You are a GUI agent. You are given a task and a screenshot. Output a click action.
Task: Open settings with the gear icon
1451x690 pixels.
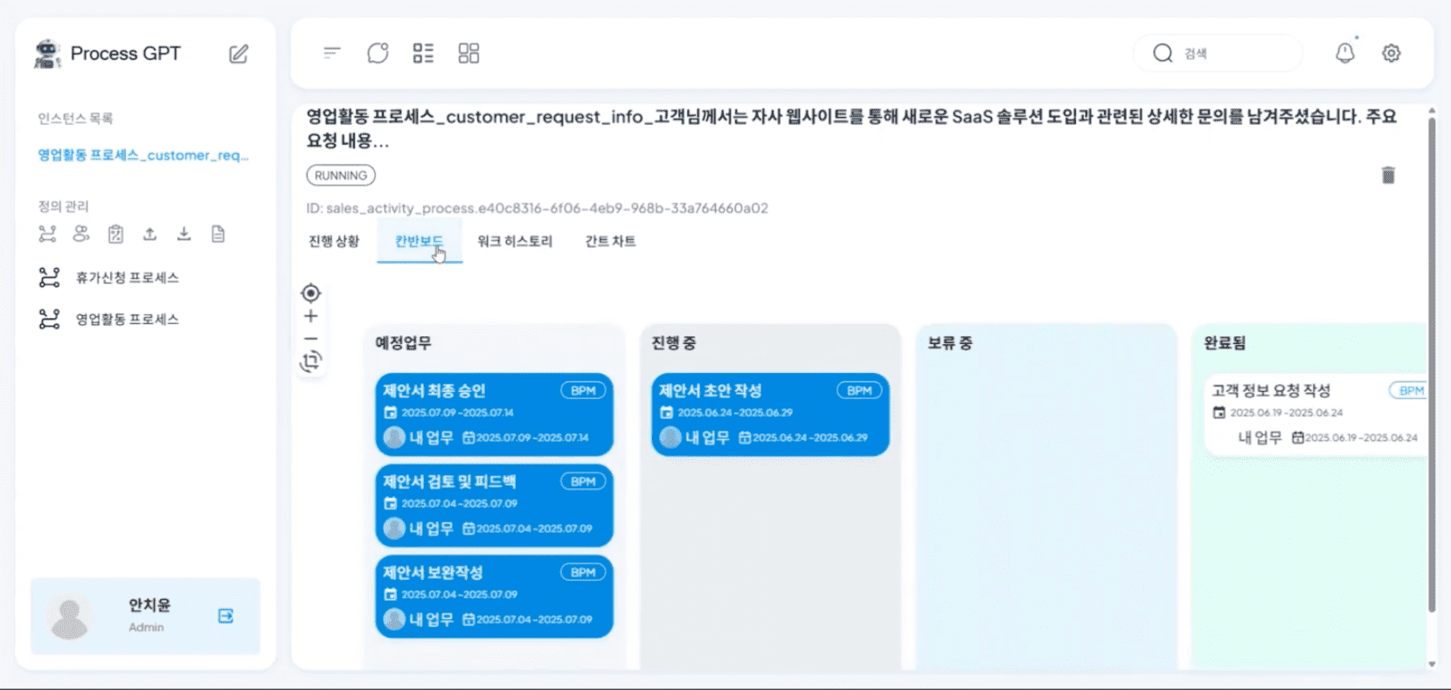pos(1391,53)
